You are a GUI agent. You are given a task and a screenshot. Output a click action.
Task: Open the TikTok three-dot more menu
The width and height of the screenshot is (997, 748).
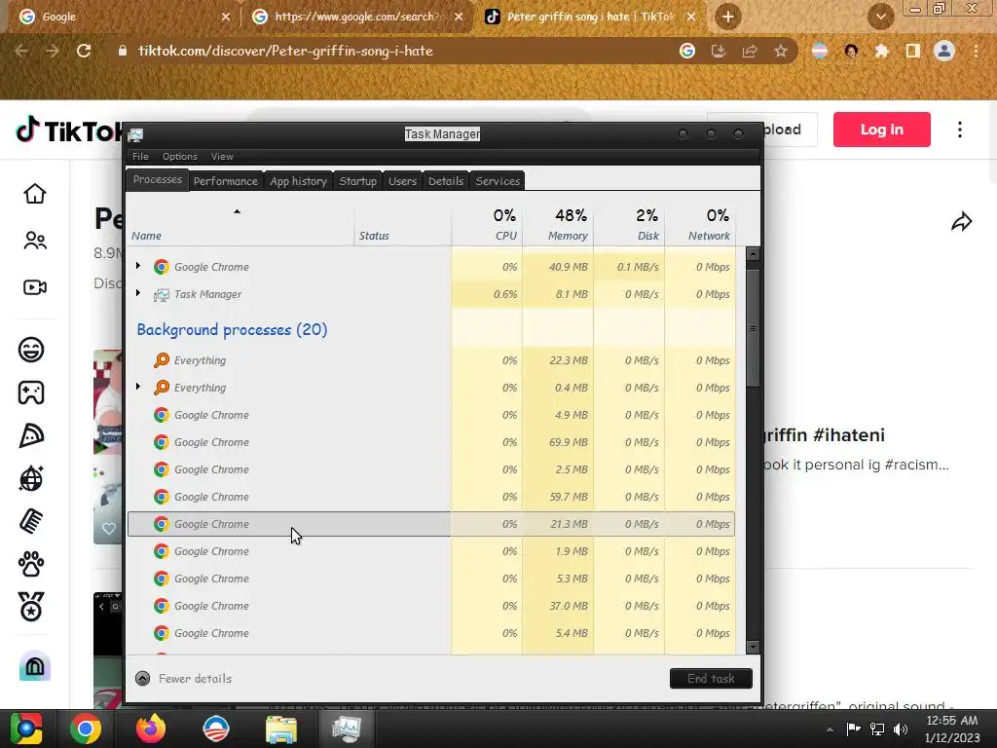(959, 130)
